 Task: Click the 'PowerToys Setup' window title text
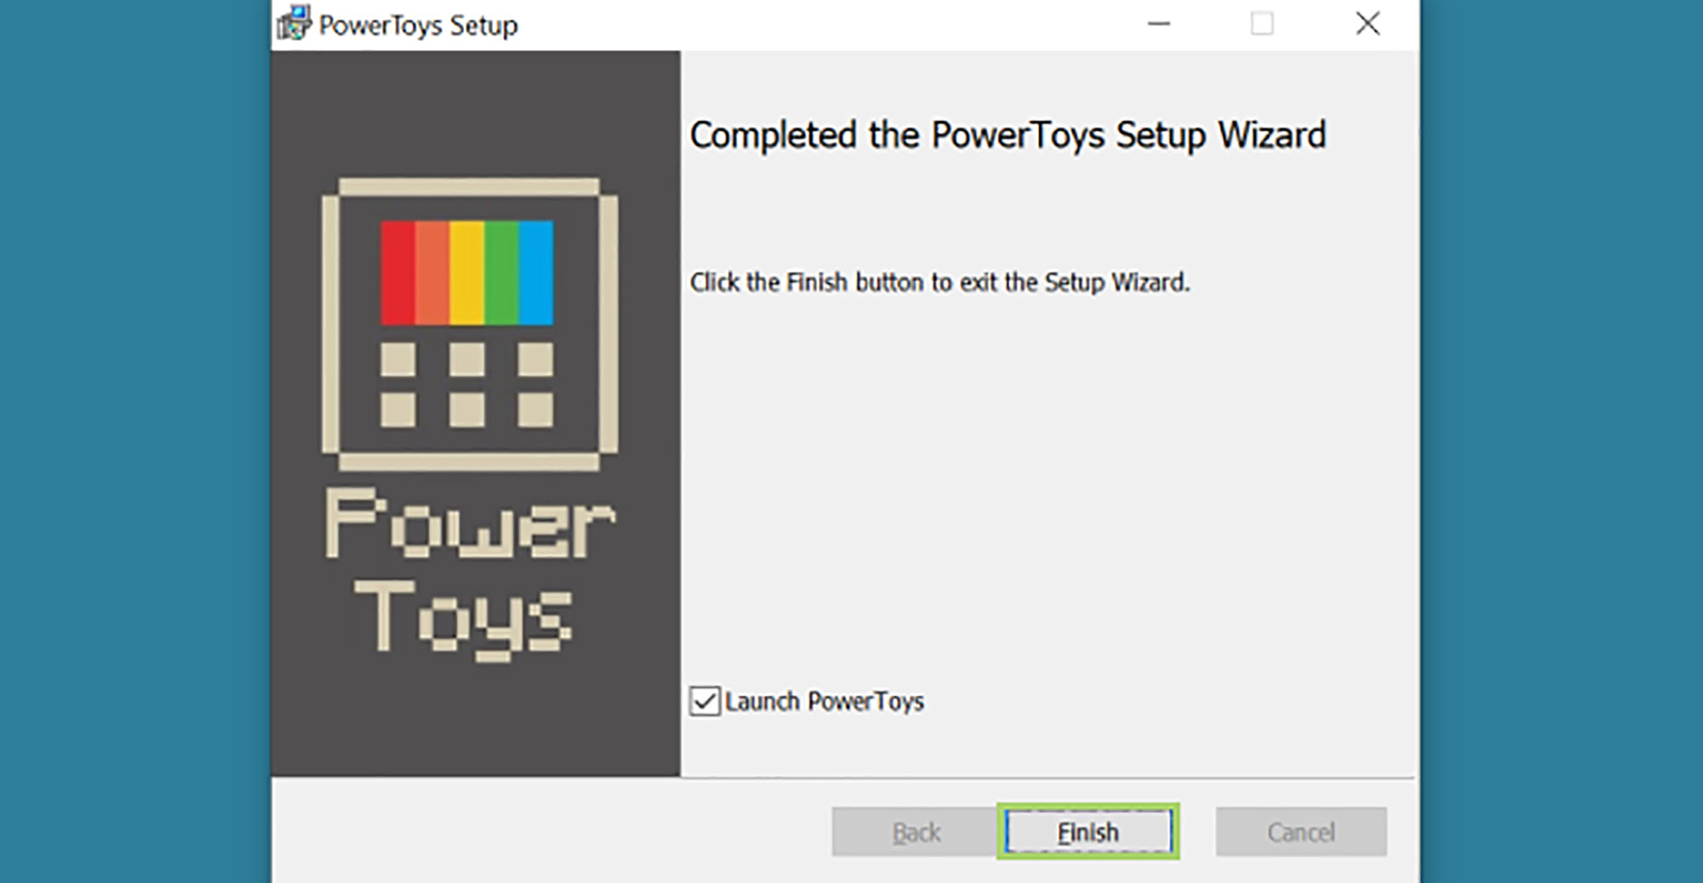click(418, 26)
